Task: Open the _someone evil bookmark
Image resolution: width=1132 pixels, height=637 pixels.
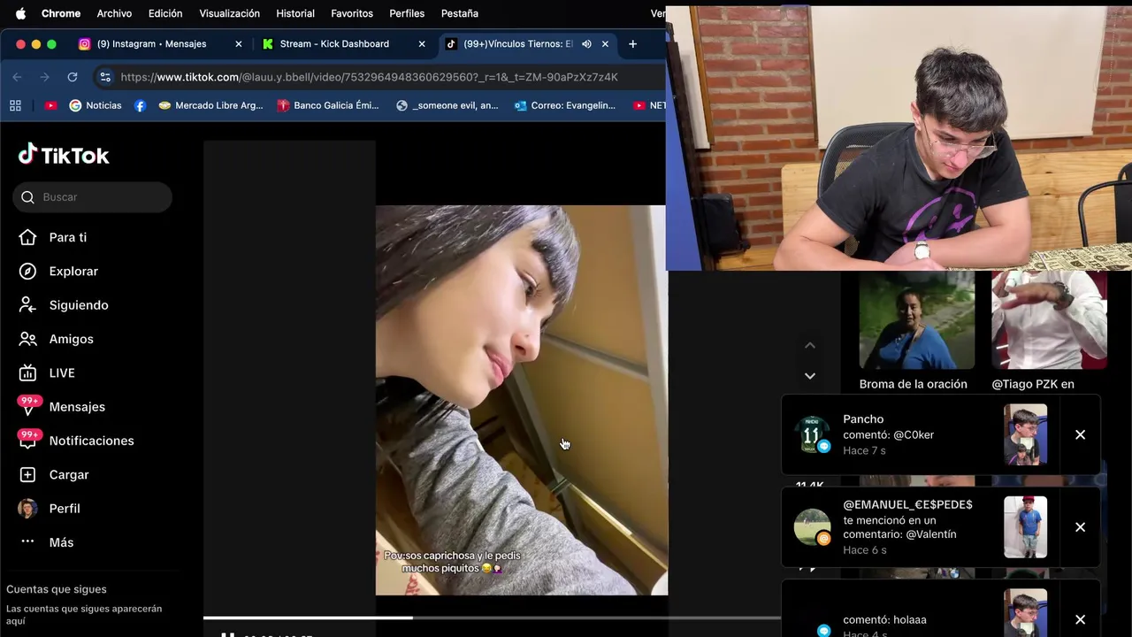Action: tap(447, 105)
